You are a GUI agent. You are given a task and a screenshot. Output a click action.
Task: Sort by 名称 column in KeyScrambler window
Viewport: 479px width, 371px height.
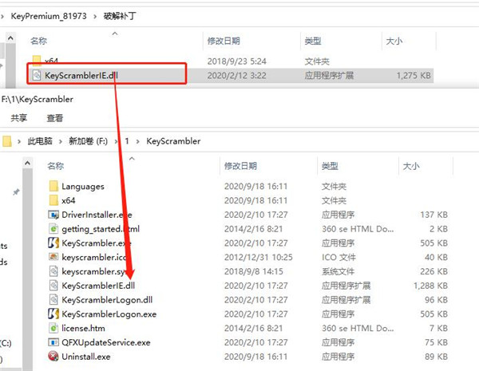click(x=56, y=166)
